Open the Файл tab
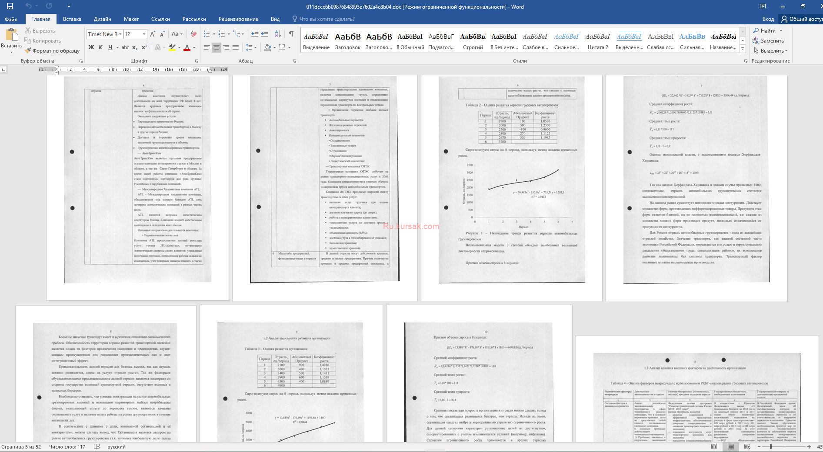823x452 pixels. click(x=11, y=19)
